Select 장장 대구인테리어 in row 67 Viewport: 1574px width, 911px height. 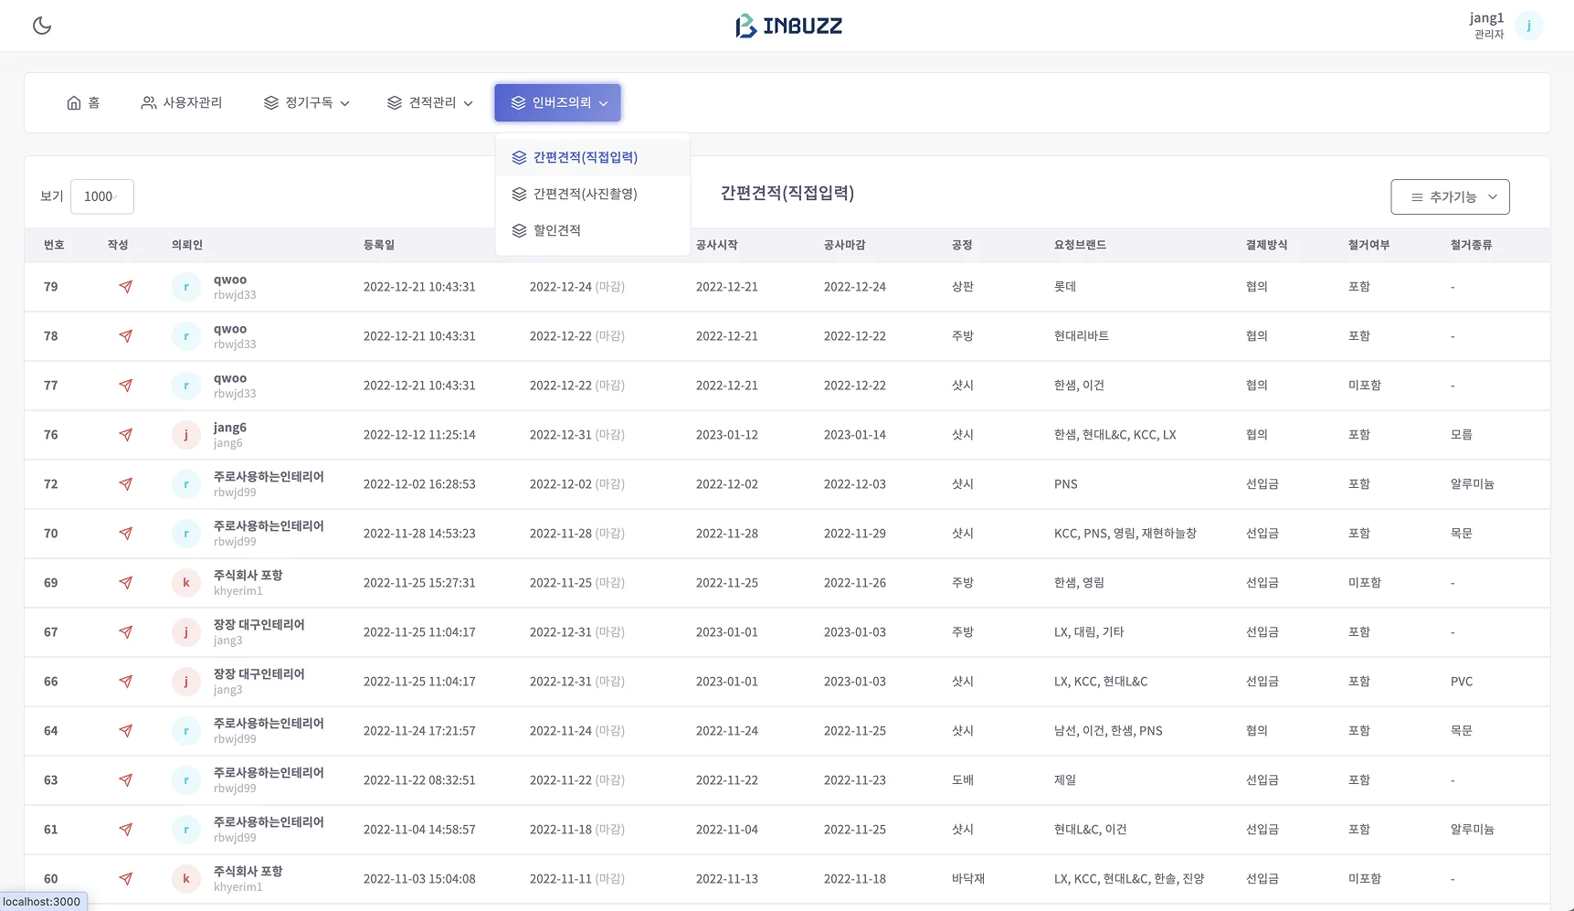[259, 625]
